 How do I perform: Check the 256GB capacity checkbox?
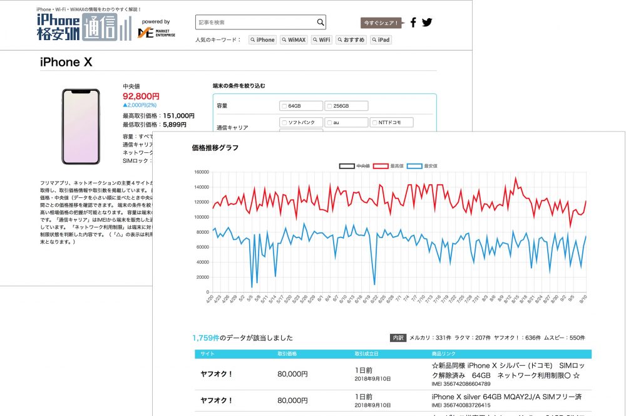point(329,107)
